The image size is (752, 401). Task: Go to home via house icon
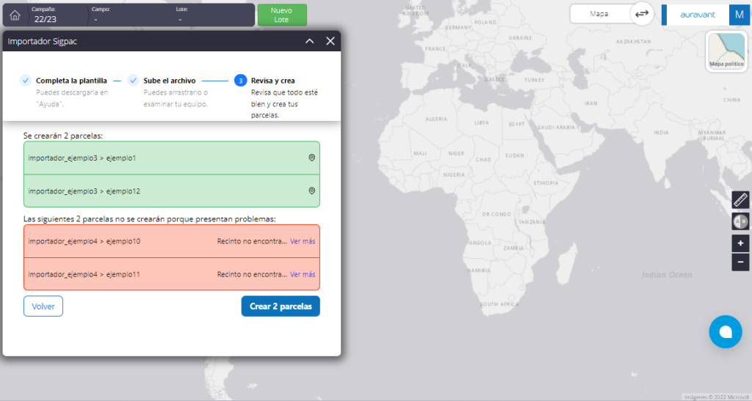(15, 15)
